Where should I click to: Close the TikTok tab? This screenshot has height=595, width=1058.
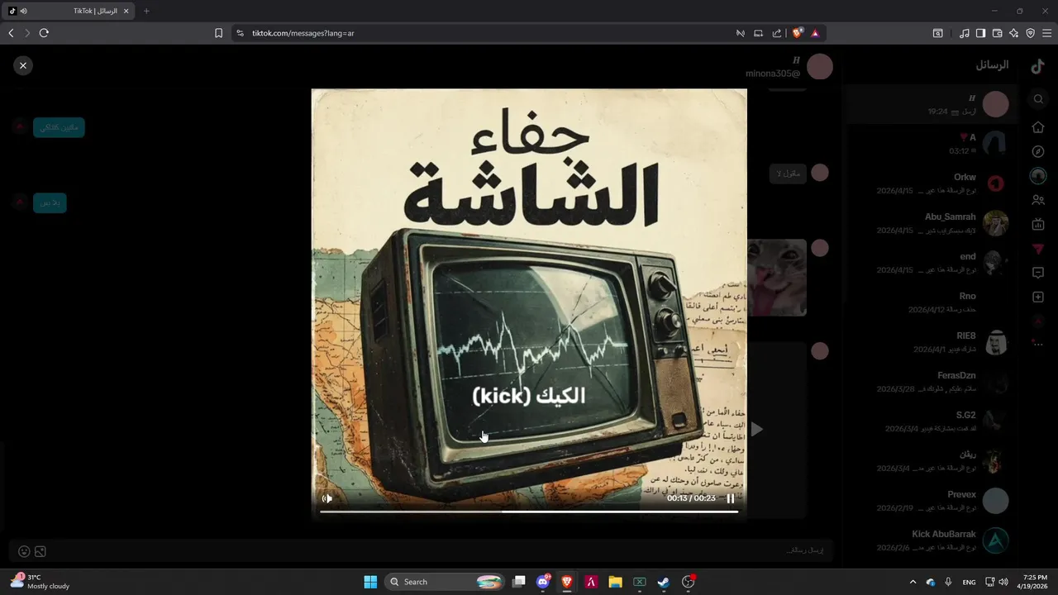coord(126,12)
